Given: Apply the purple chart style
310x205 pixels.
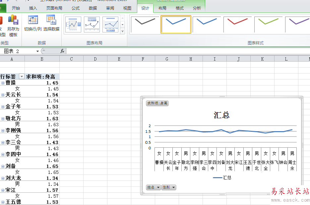Looking at the screenshot, I should pyautogui.click(x=298, y=25).
